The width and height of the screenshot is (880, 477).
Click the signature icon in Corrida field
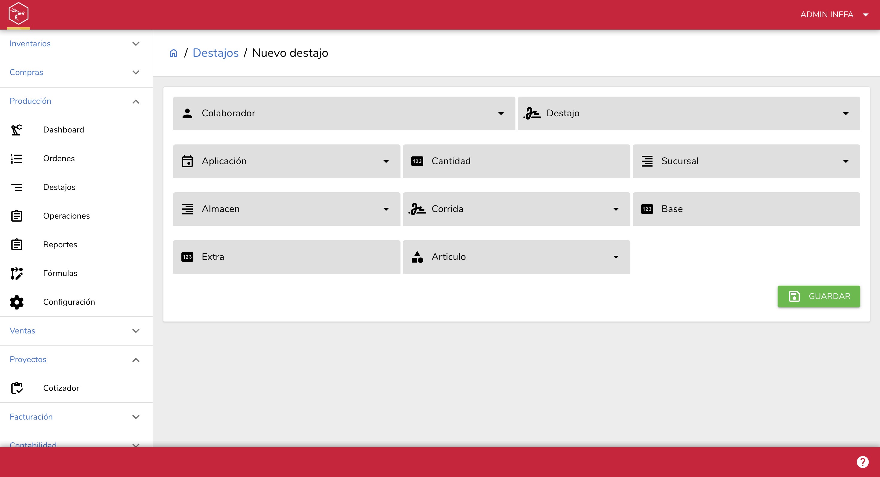(417, 209)
